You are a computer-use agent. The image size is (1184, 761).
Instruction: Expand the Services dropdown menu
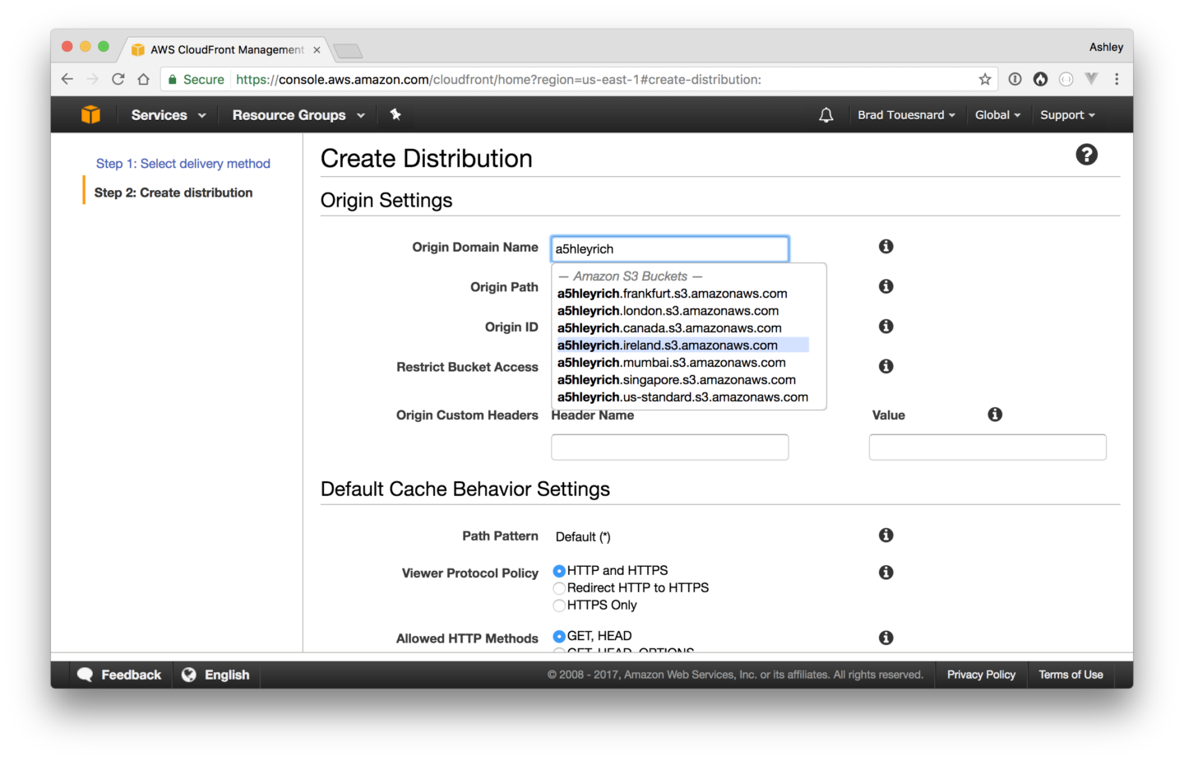coord(168,115)
